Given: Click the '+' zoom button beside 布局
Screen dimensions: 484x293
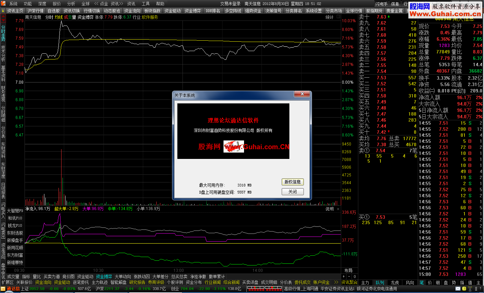Looking at the screenshot, I should [344, 277].
